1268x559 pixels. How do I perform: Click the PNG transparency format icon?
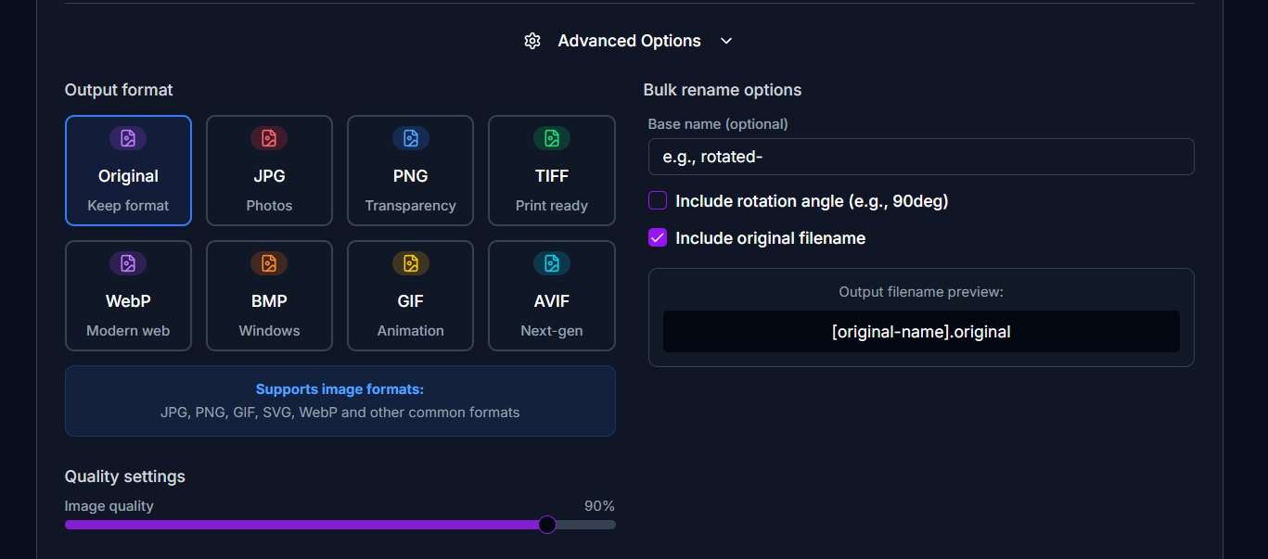click(410, 137)
